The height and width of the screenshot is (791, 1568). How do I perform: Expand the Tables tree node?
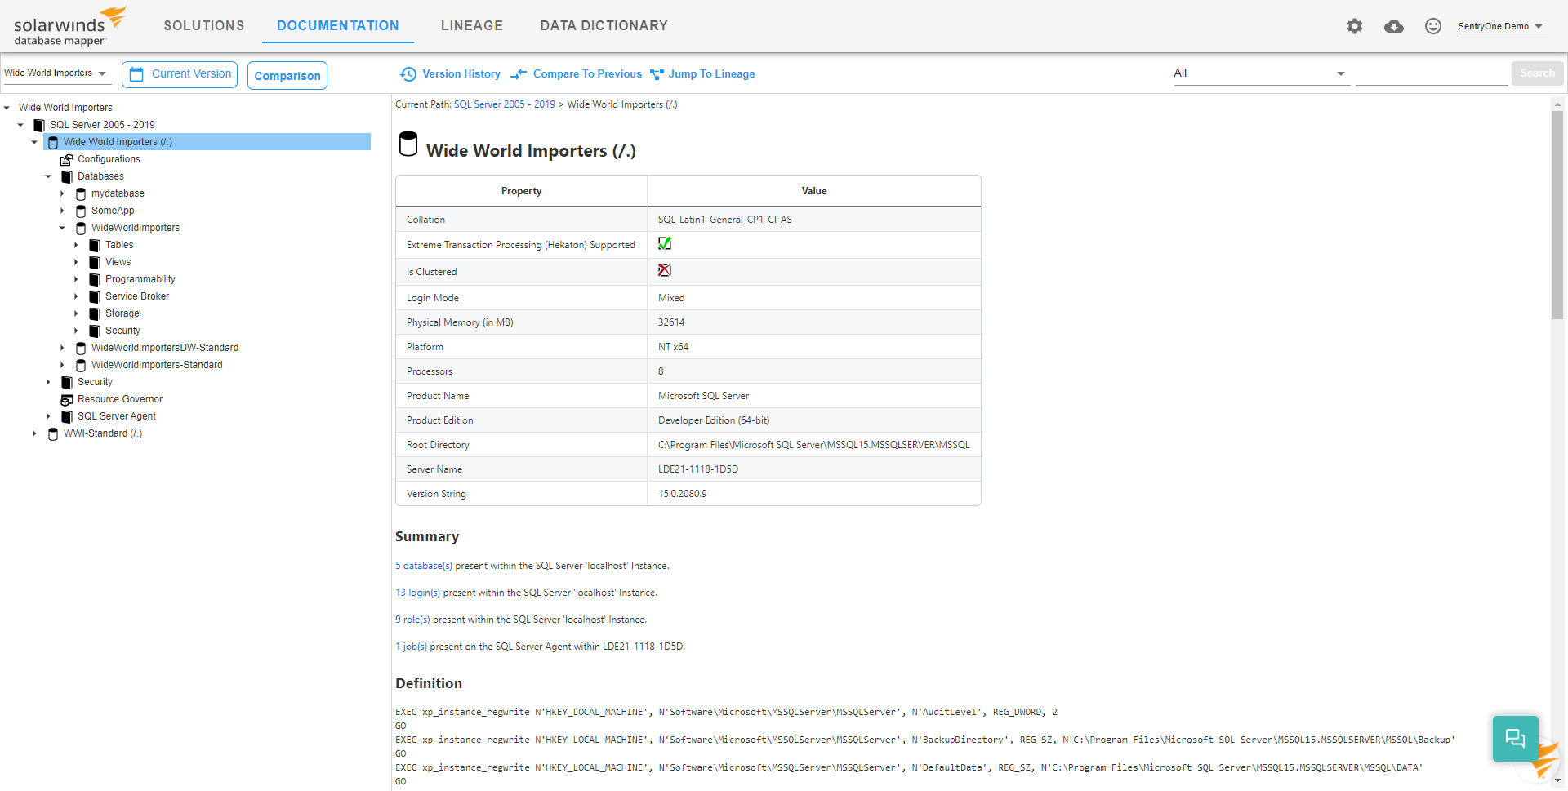click(x=76, y=245)
